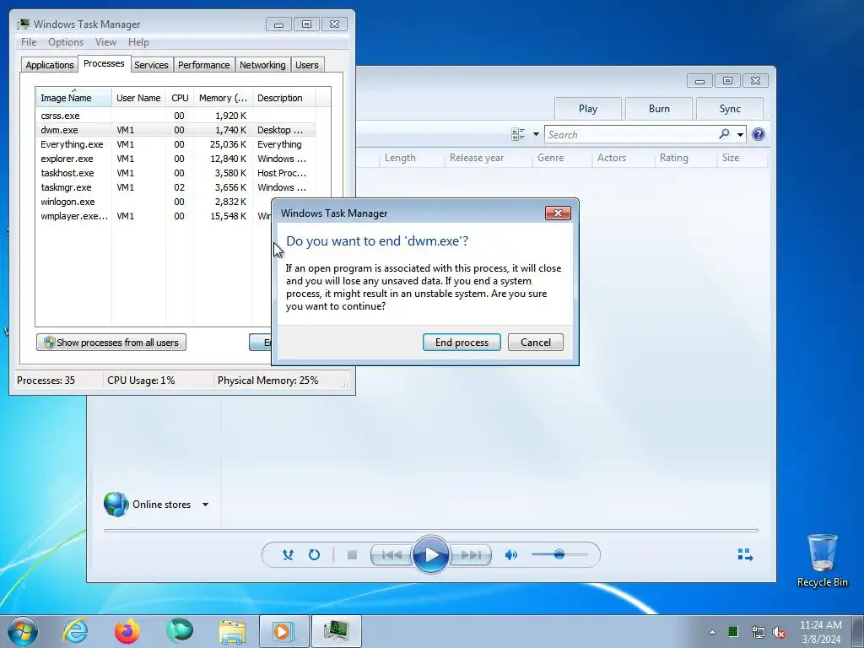Click the Previous track button

click(x=391, y=555)
